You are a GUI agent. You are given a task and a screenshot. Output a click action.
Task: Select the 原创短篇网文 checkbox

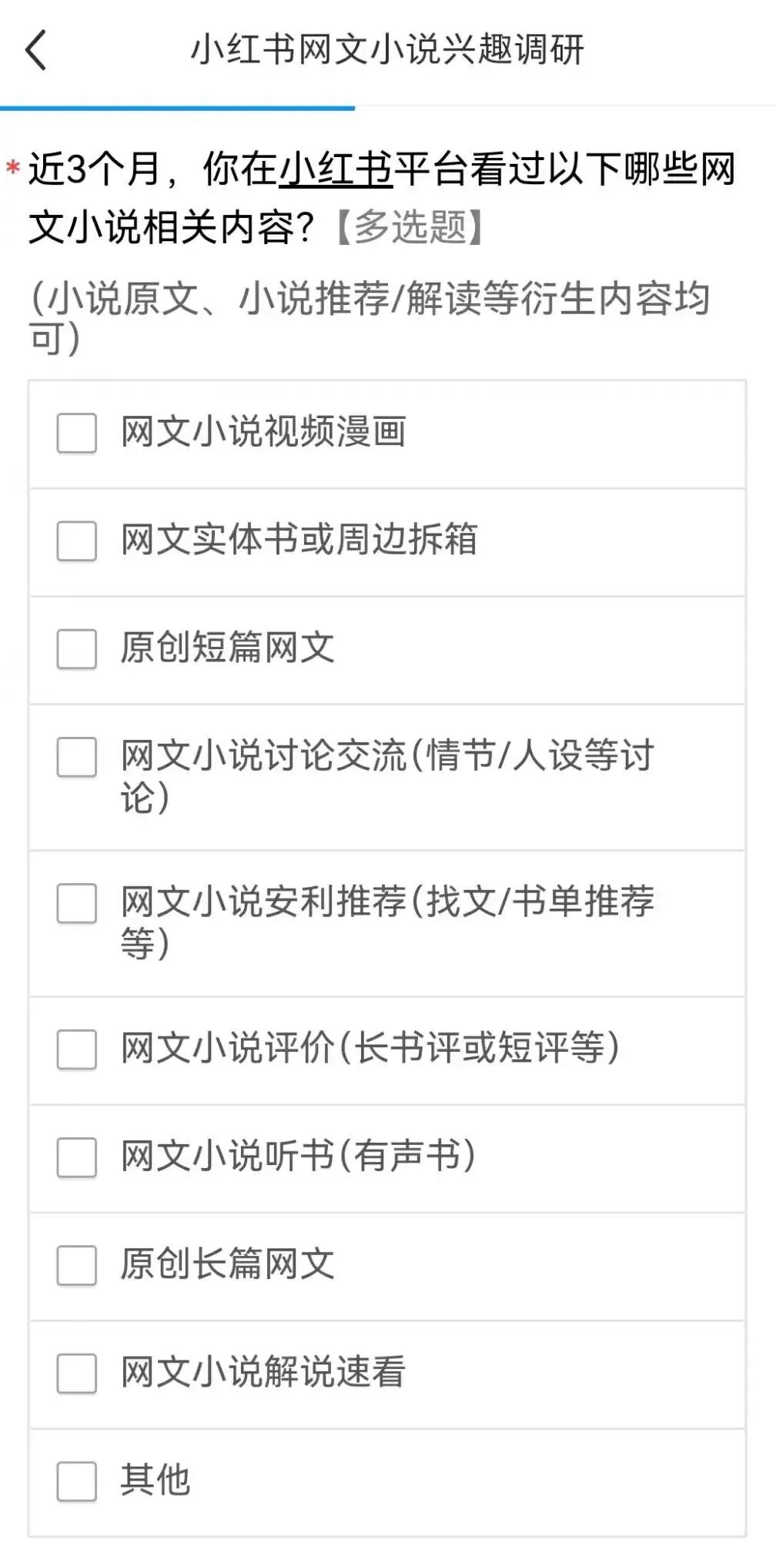(77, 648)
